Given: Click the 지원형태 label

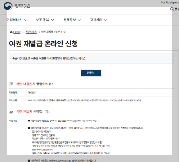Looking at the screenshot, I should click(x=13, y=93).
